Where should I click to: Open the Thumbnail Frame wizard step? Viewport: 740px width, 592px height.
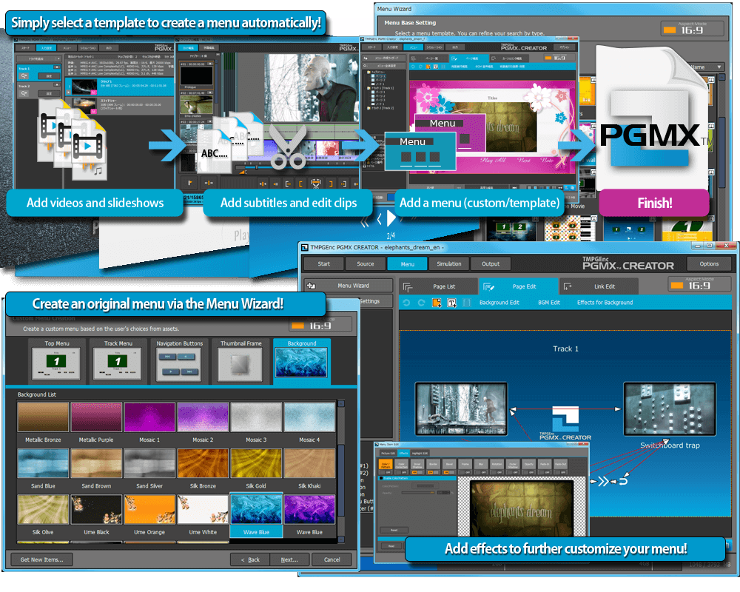[240, 360]
